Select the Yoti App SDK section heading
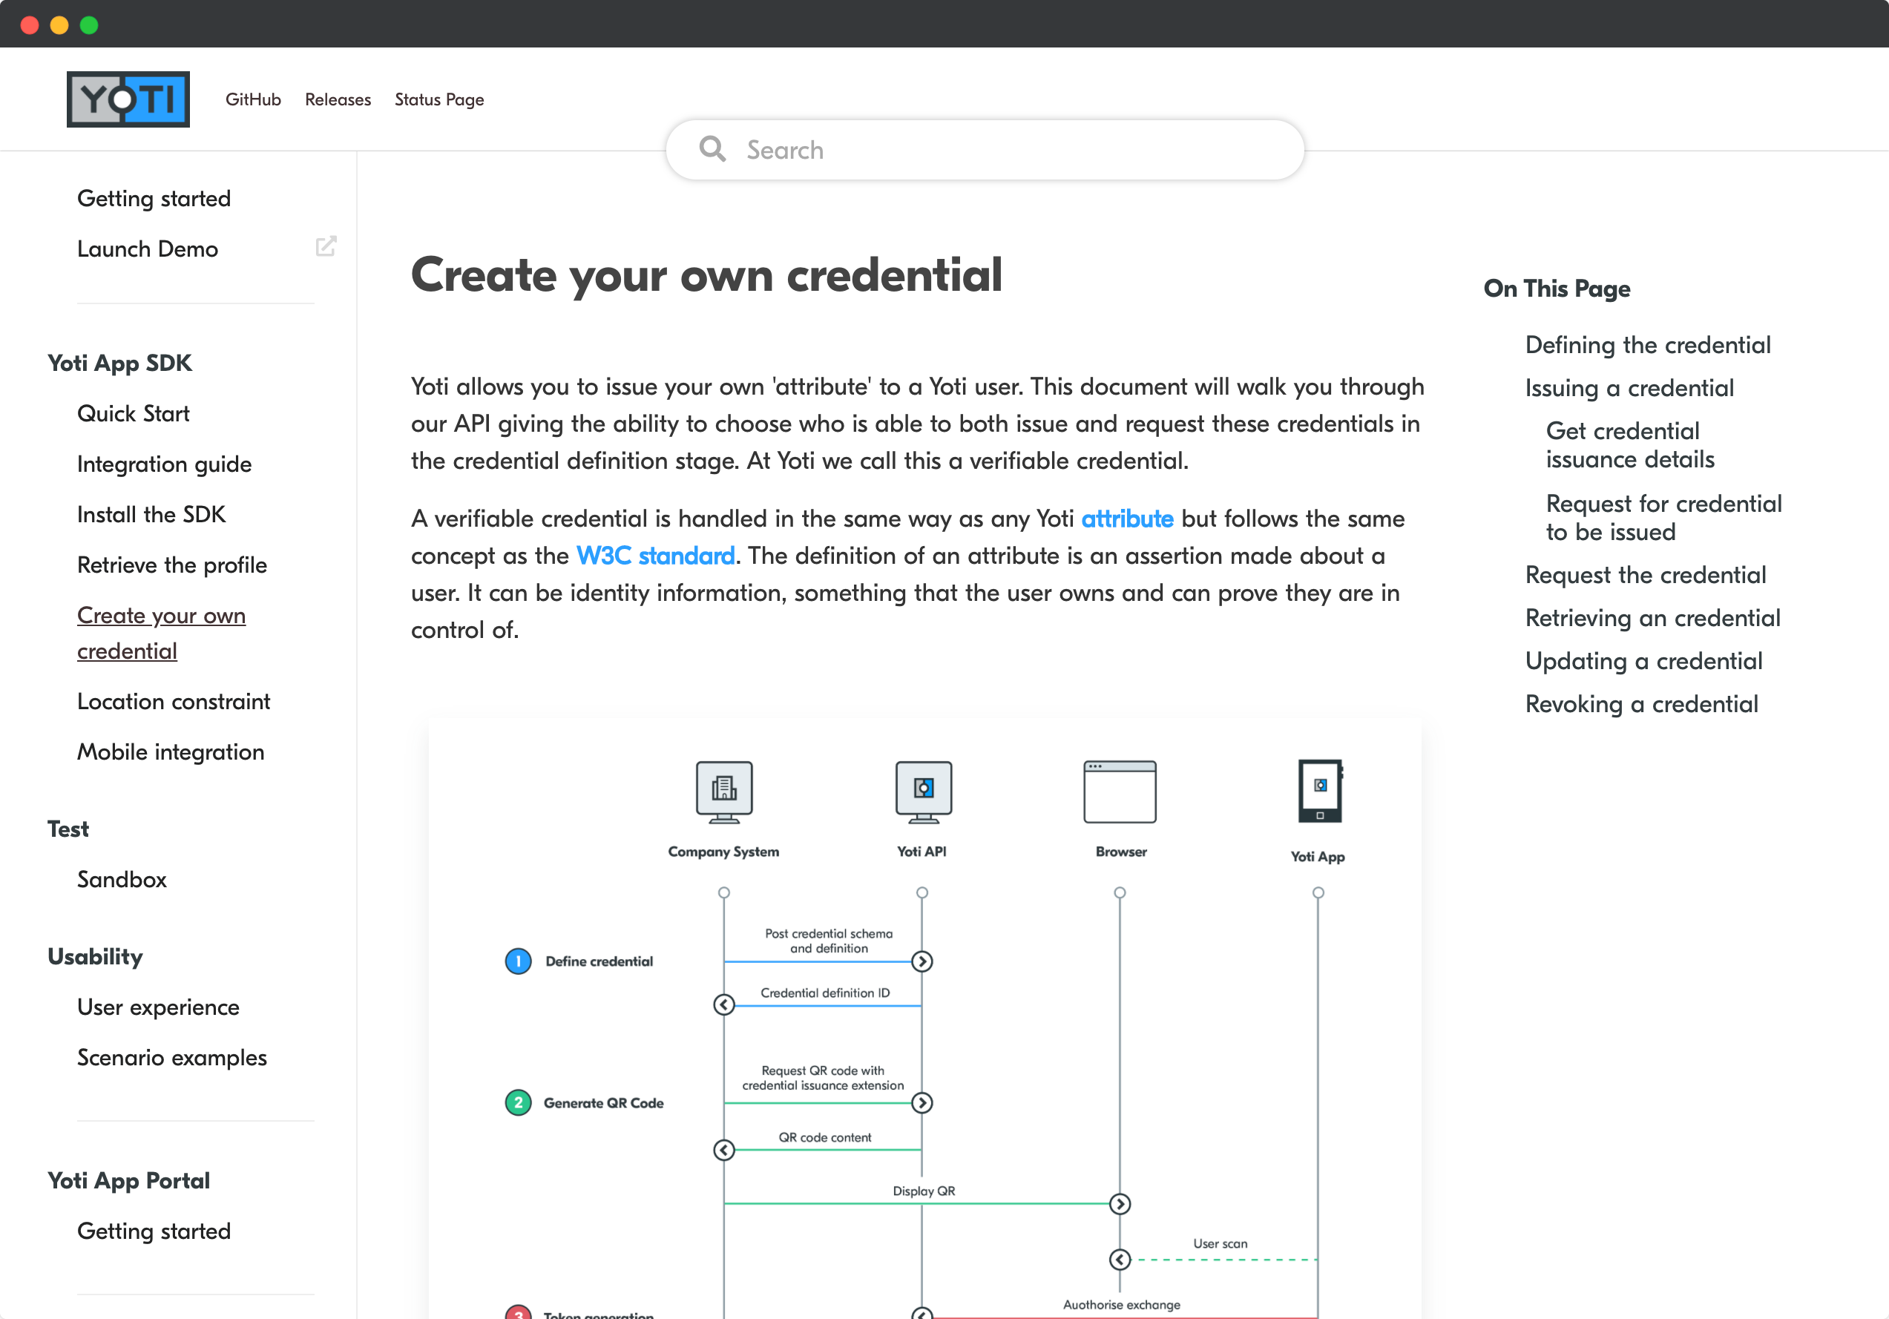The image size is (1889, 1319). [x=120, y=363]
